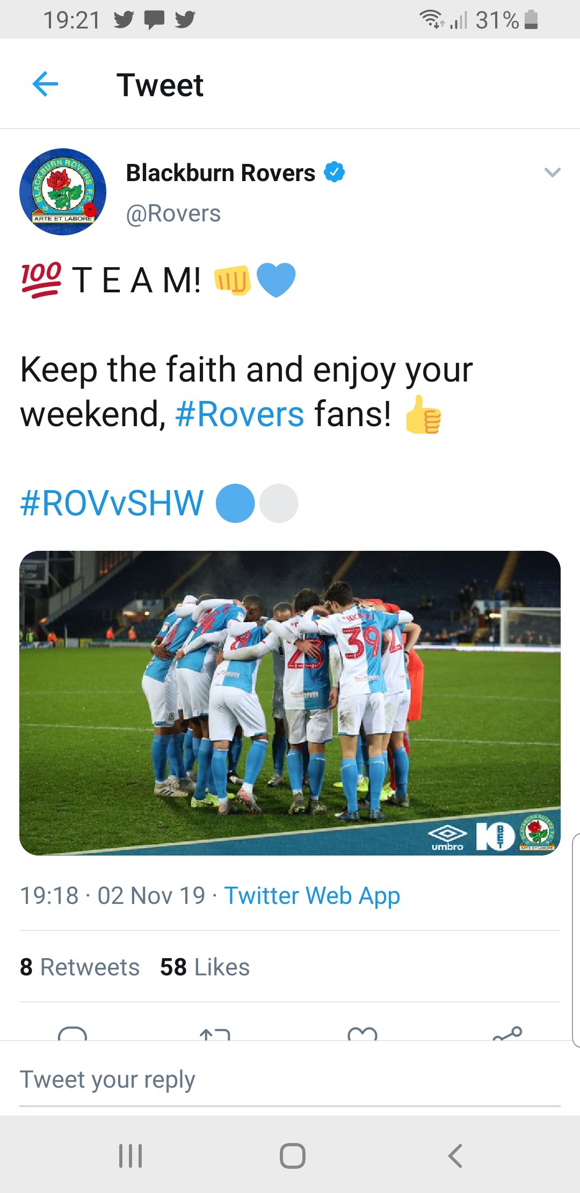This screenshot has width=580, height=1193.
Task: Tap the Blackburn Rovers display name
Action: [220, 173]
